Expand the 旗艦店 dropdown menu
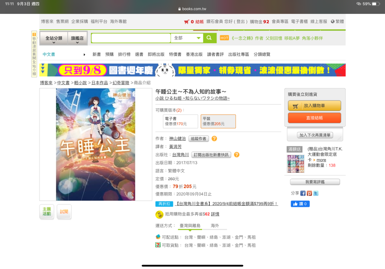The height and width of the screenshot is (269, 385). coord(77,38)
